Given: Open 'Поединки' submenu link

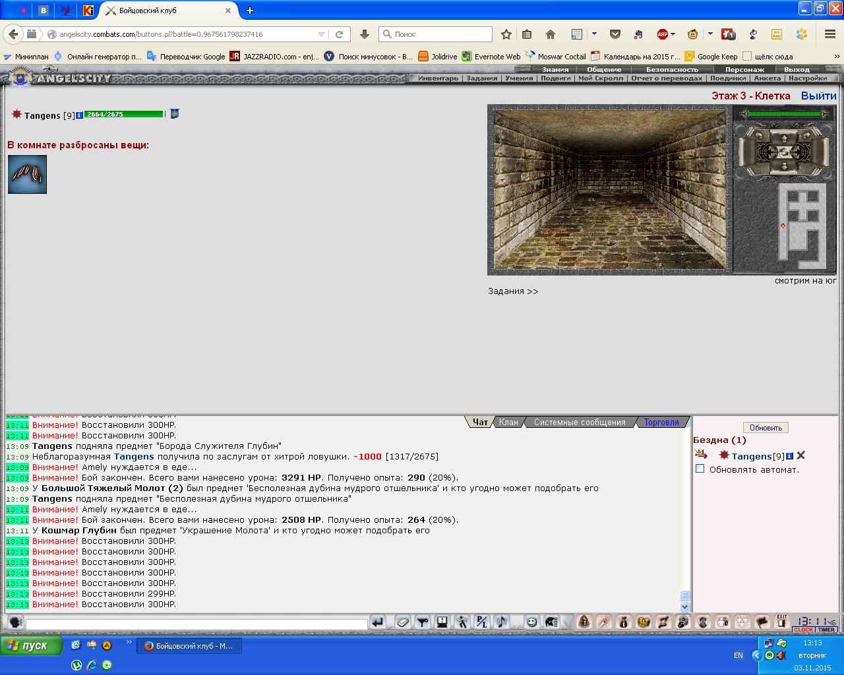Looking at the screenshot, I should (728, 78).
